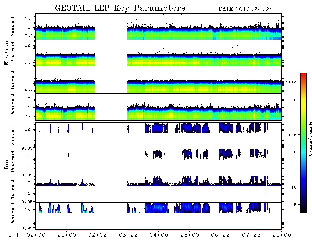312x240 pixels.
Task: Click the Electron Dawnward spectrogram panel
Action: coord(158,107)
